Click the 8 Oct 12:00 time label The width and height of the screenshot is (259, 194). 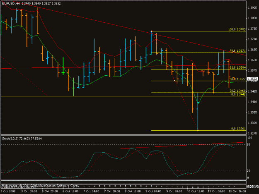(133, 192)
